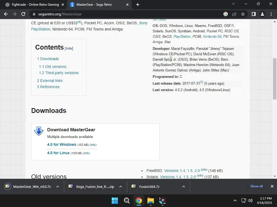This screenshot has height=207, width=277.
Task: Open the Nintendo 64 OS link
Action: click(x=212, y=36)
